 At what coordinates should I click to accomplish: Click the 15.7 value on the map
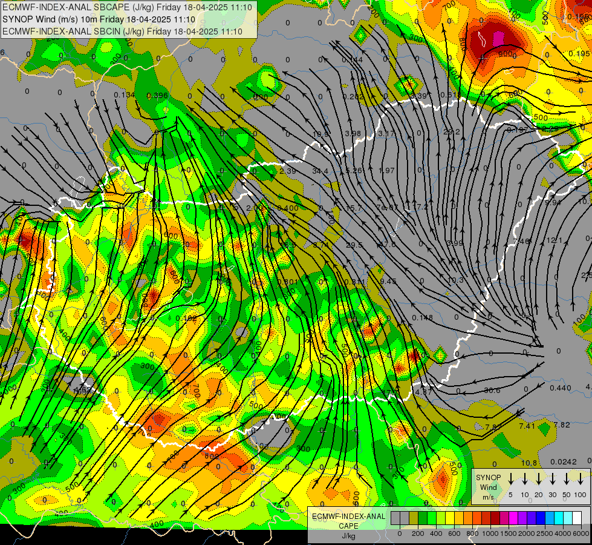coord(354,208)
